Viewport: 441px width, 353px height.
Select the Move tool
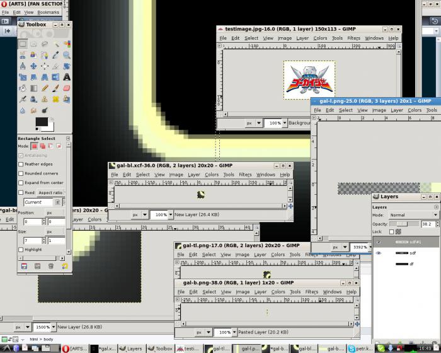click(x=34, y=66)
